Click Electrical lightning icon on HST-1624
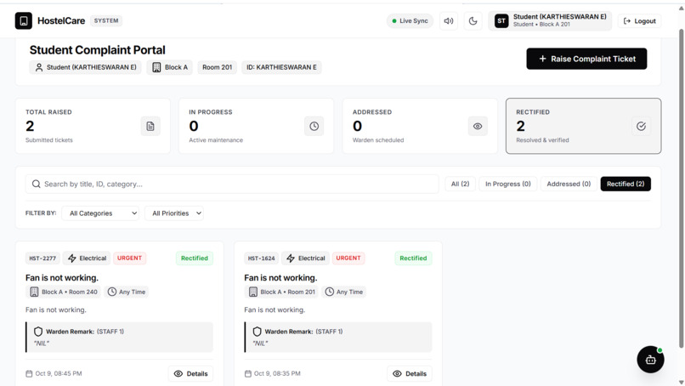The image size is (685, 386). click(x=291, y=258)
